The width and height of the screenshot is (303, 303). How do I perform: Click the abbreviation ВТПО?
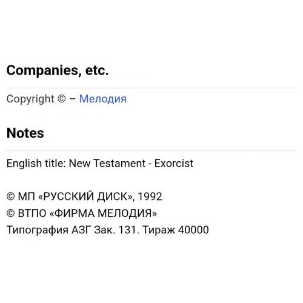pyautogui.click(x=32, y=213)
